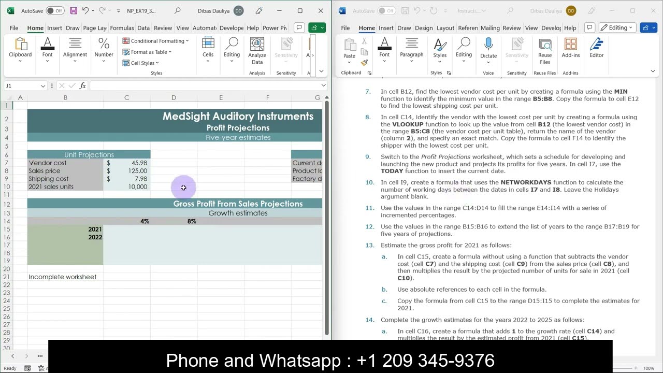This screenshot has width=663, height=373.
Task: Expand Excel Cells group
Action: tap(208, 50)
